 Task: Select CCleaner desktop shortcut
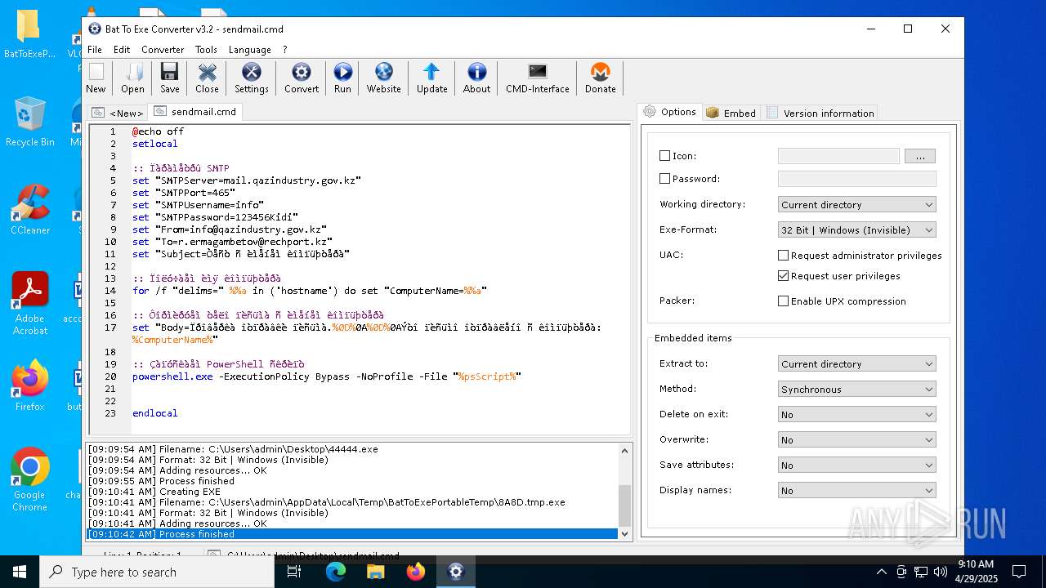[30, 210]
